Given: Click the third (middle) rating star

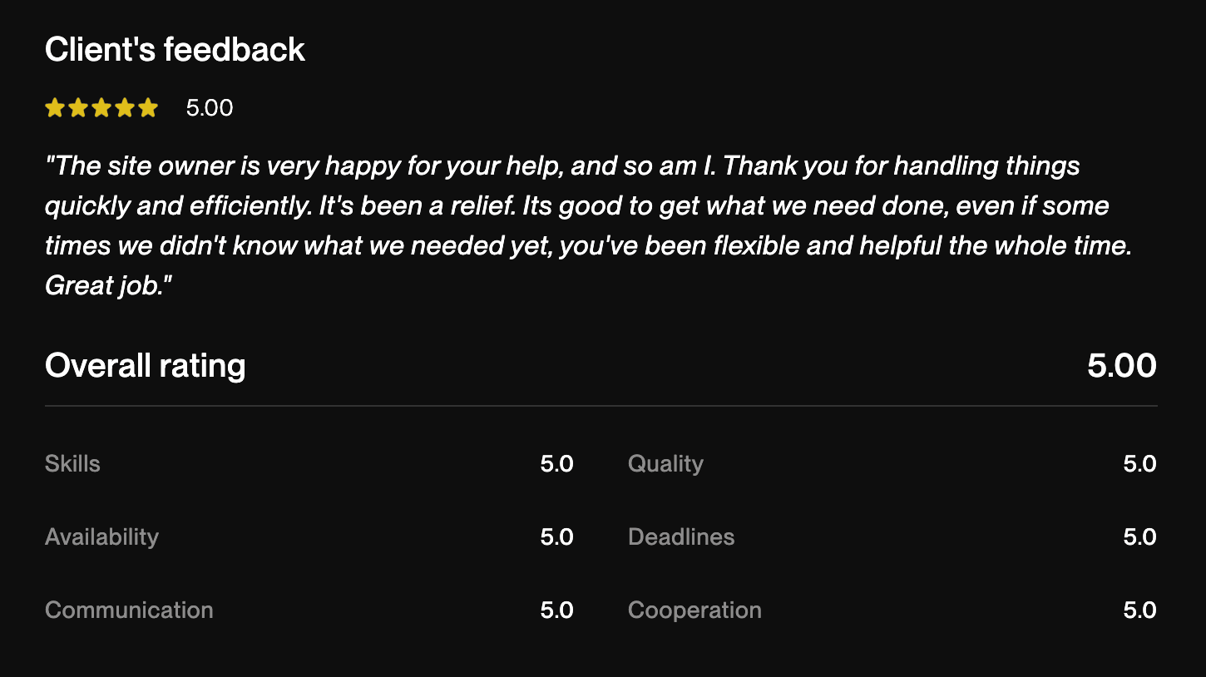Looking at the screenshot, I should coord(101,108).
